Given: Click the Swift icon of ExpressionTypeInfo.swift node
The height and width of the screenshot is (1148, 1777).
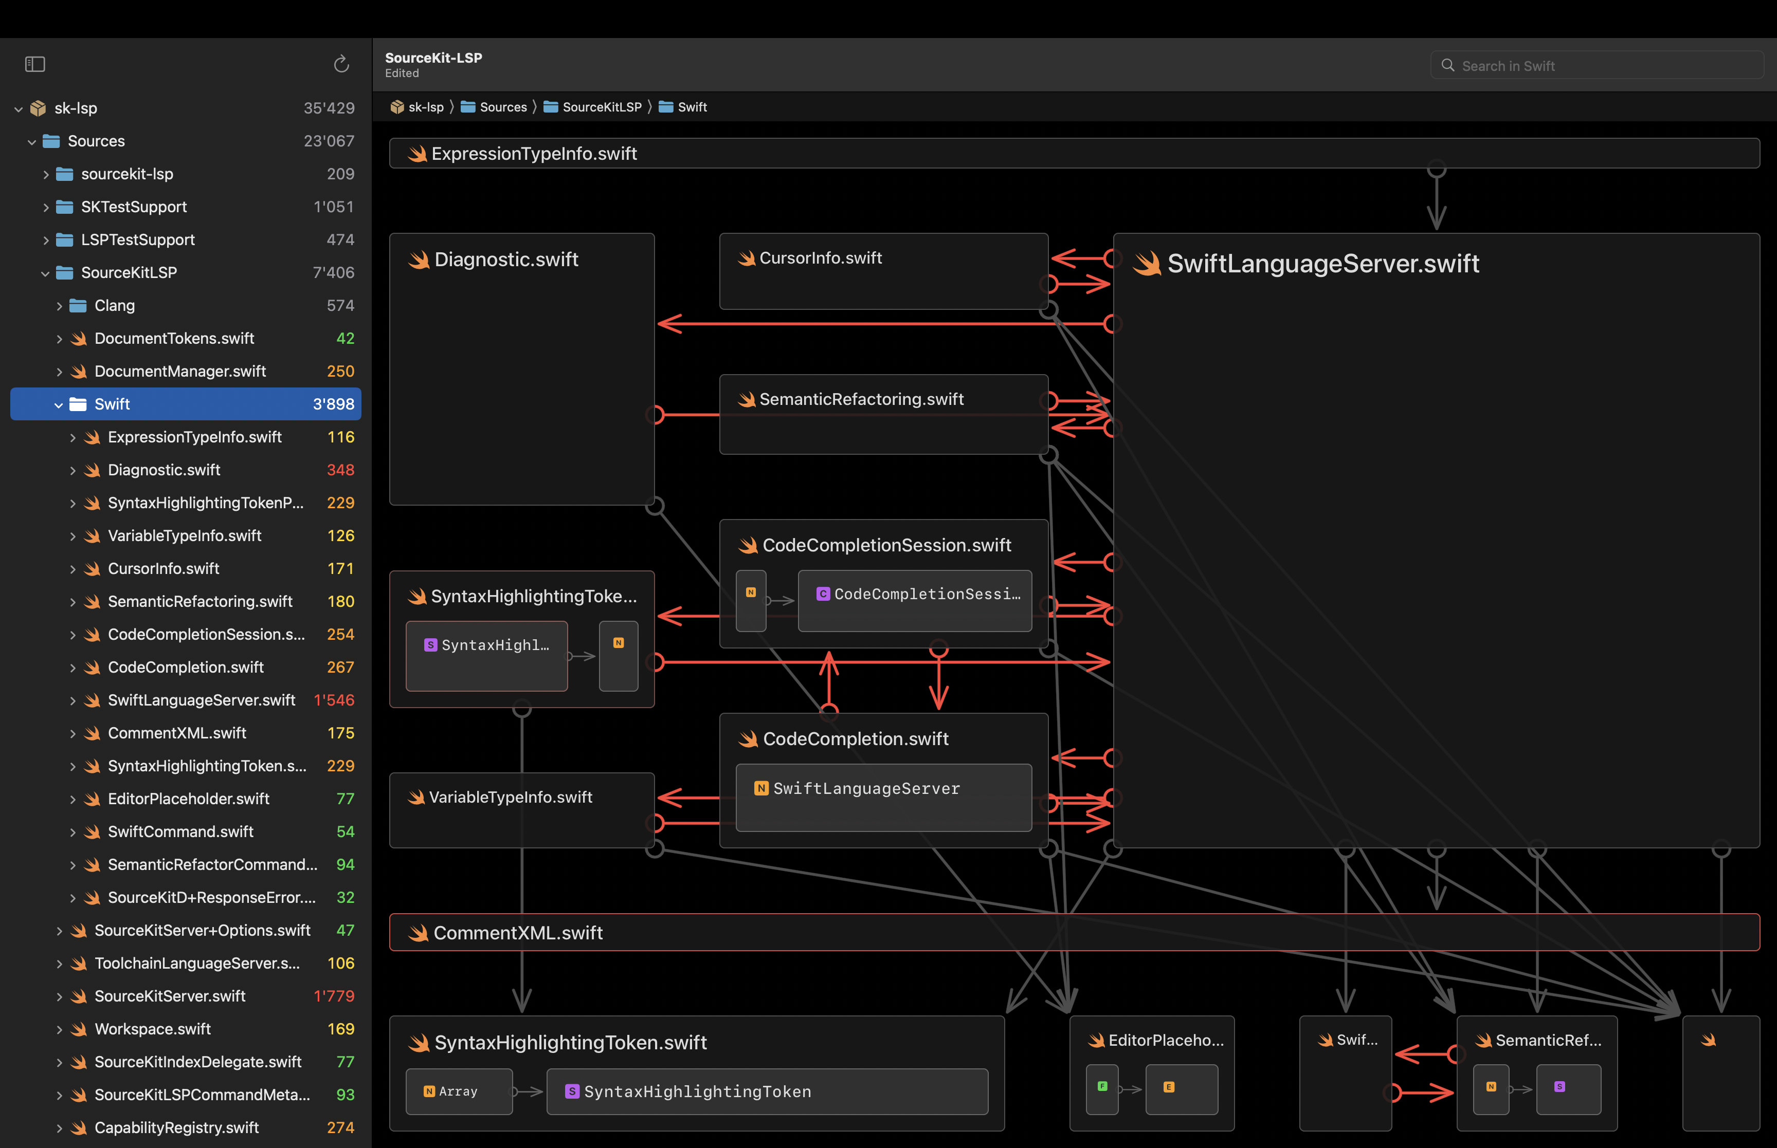Looking at the screenshot, I should click(x=417, y=154).
